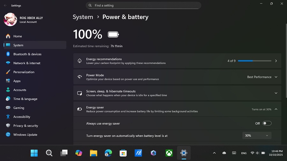This screenshot has height=161, width=287.
Task: Open the Power Mode dropdown
Action: point(262,77)
